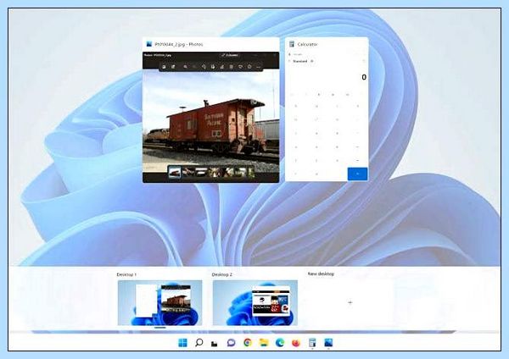The height and width of the screenshot is (359, 509).
Task: Open the Windows Start menu
Action: pyautogui.click(x=182, y=342)
